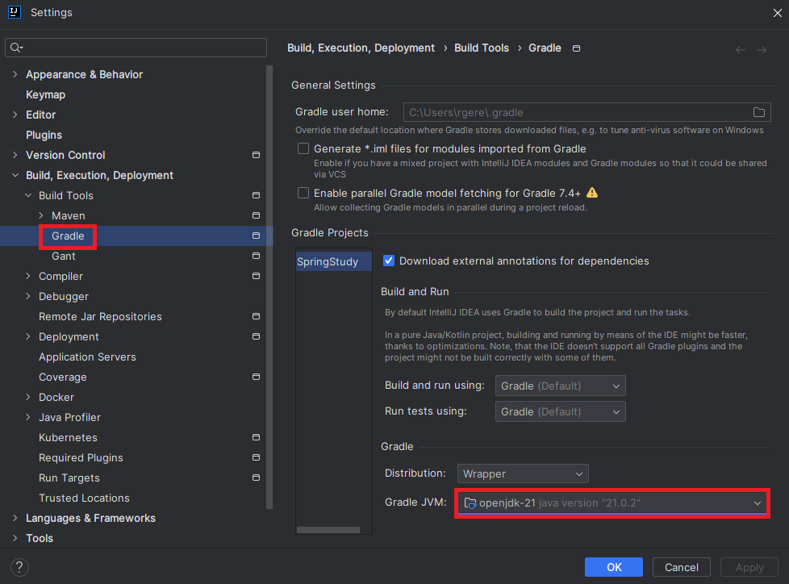This screenshot has width=789, height=584.
Task: Click the project-level icon on the Gant row
Action: click(x=256, y=256)
